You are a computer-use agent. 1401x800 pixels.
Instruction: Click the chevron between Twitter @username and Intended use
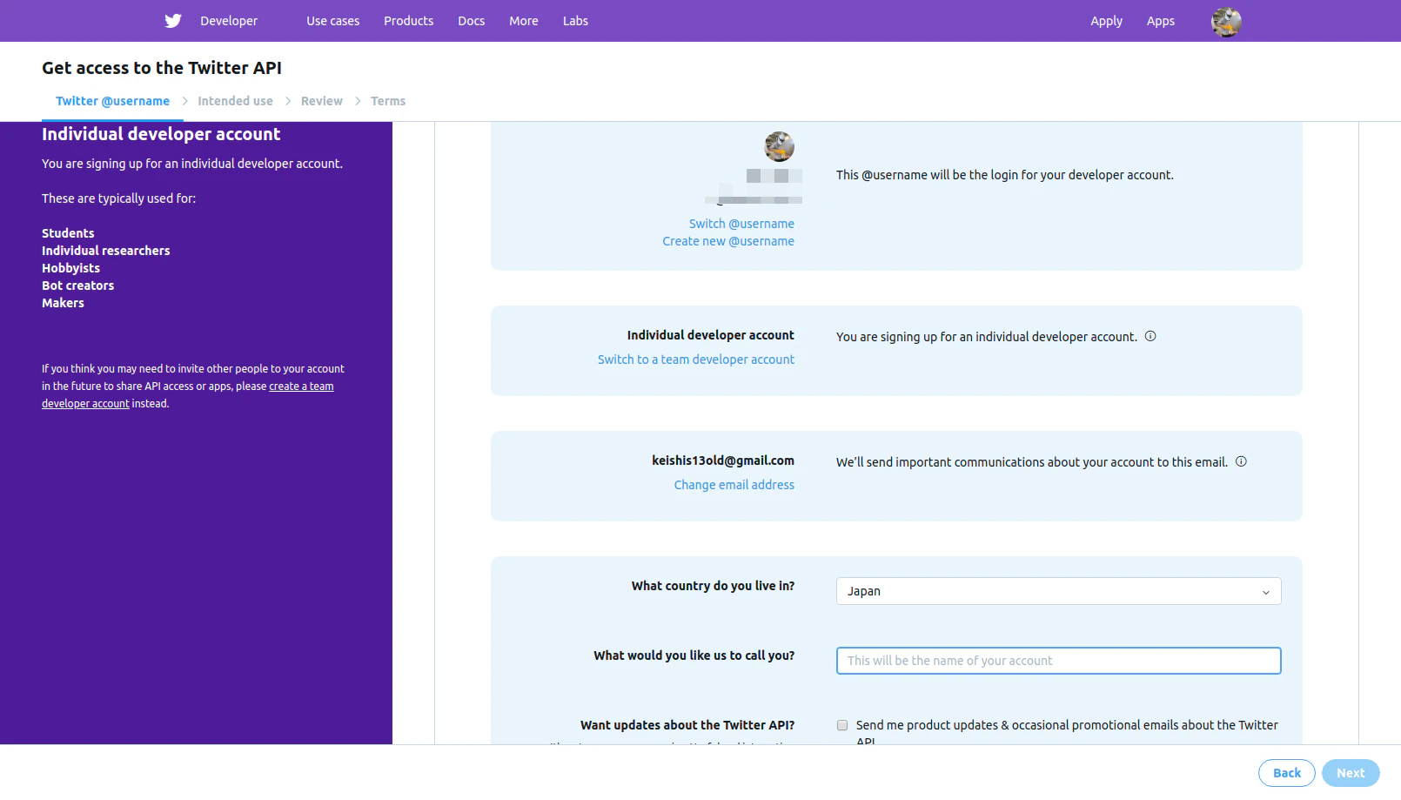[184, 101]
